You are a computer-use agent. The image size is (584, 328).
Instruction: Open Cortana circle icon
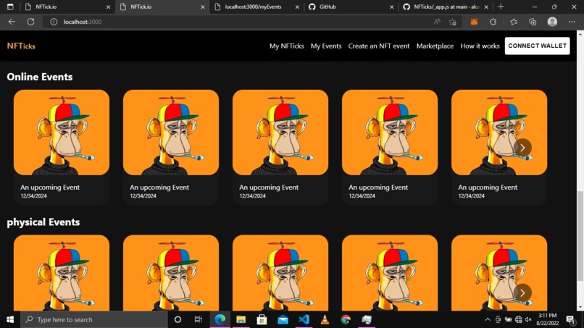178,319
